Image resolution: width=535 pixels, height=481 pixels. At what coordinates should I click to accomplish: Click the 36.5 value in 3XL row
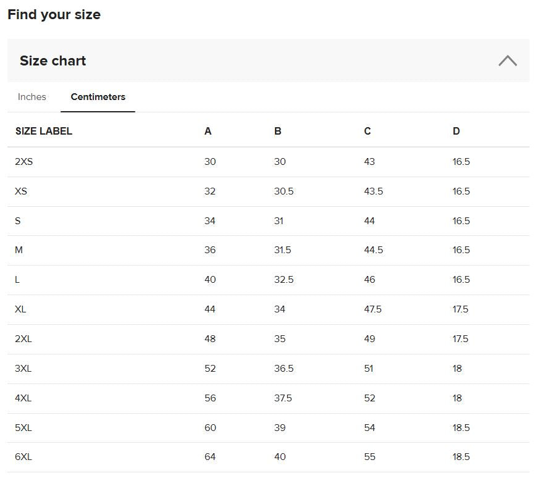284,369
